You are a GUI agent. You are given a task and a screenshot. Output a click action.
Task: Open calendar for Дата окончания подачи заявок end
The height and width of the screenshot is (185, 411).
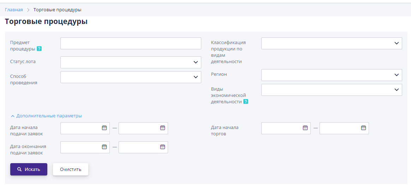pos(162,147)
